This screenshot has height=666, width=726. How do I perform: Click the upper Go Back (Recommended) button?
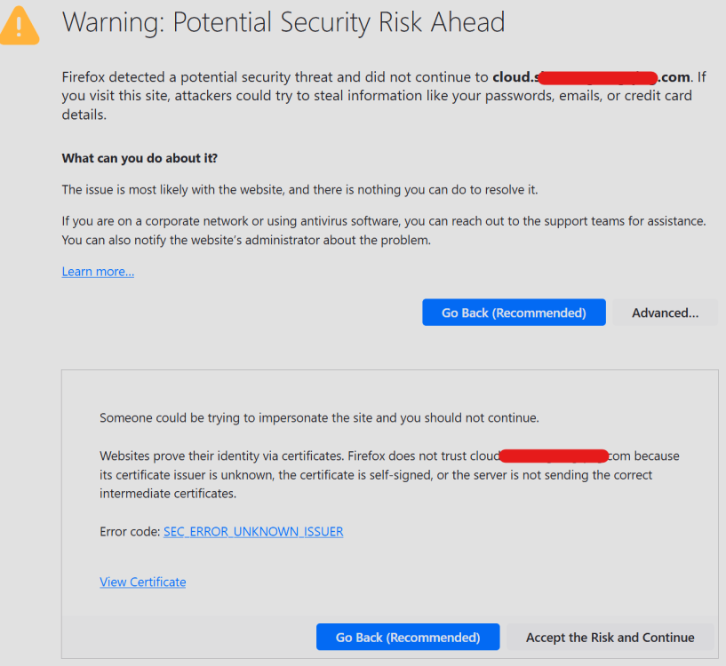tap(514, 313)
